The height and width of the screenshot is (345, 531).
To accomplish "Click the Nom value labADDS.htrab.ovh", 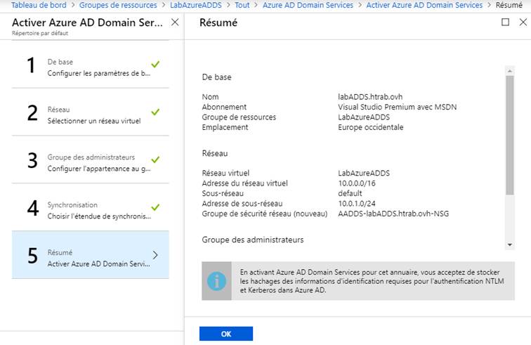I will tap(370, 96).
